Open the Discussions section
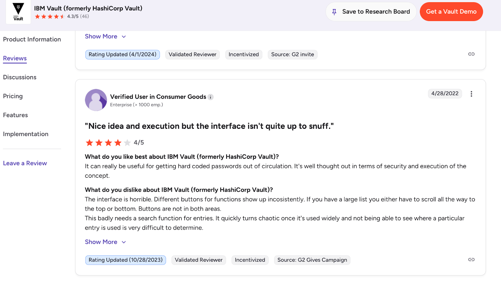The width and height of the screenshot is (501, 282). click(20, 77)
